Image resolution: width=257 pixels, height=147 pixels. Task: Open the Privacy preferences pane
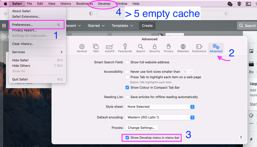169,48
